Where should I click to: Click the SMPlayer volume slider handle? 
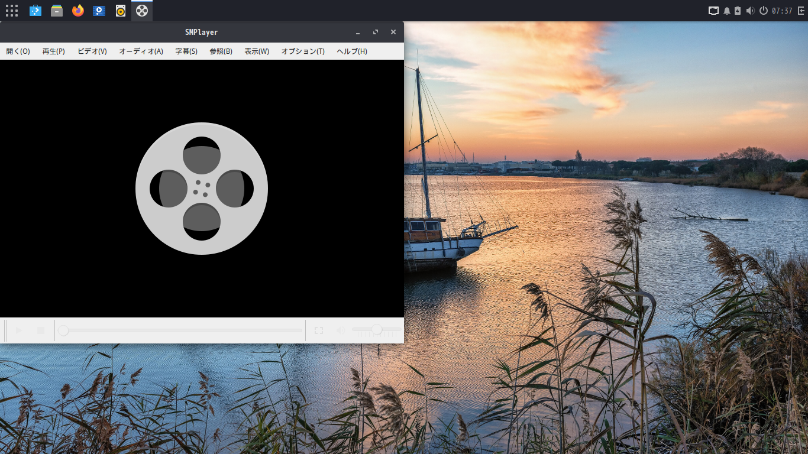[376, 330]
